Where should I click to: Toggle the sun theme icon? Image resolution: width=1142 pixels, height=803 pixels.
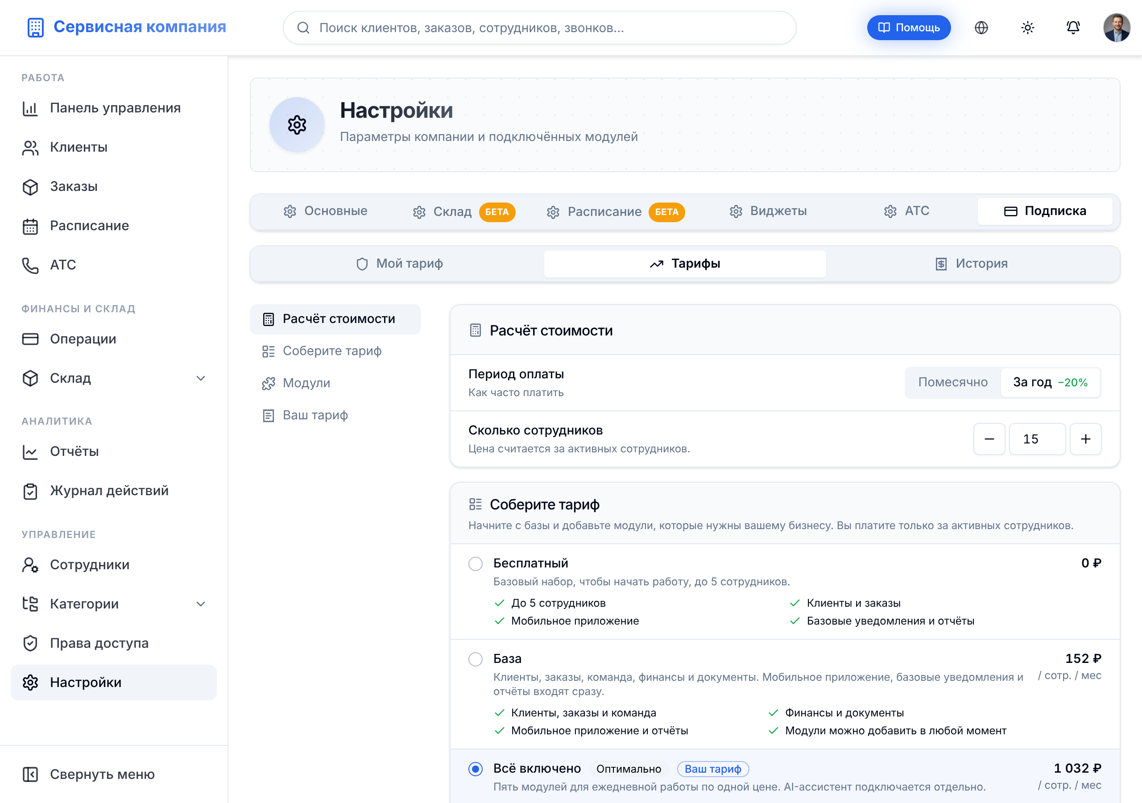[1027, 28]
